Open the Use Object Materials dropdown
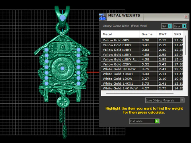This screenshot has height=143, width=191. [x=165, y=100]
